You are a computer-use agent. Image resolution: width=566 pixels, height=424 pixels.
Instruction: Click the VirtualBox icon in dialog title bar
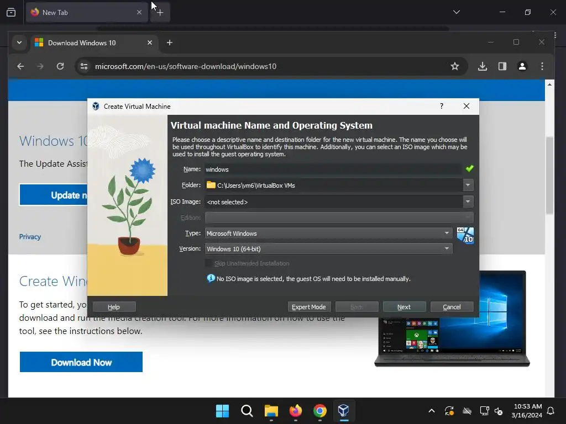click(x=96, y=106)
